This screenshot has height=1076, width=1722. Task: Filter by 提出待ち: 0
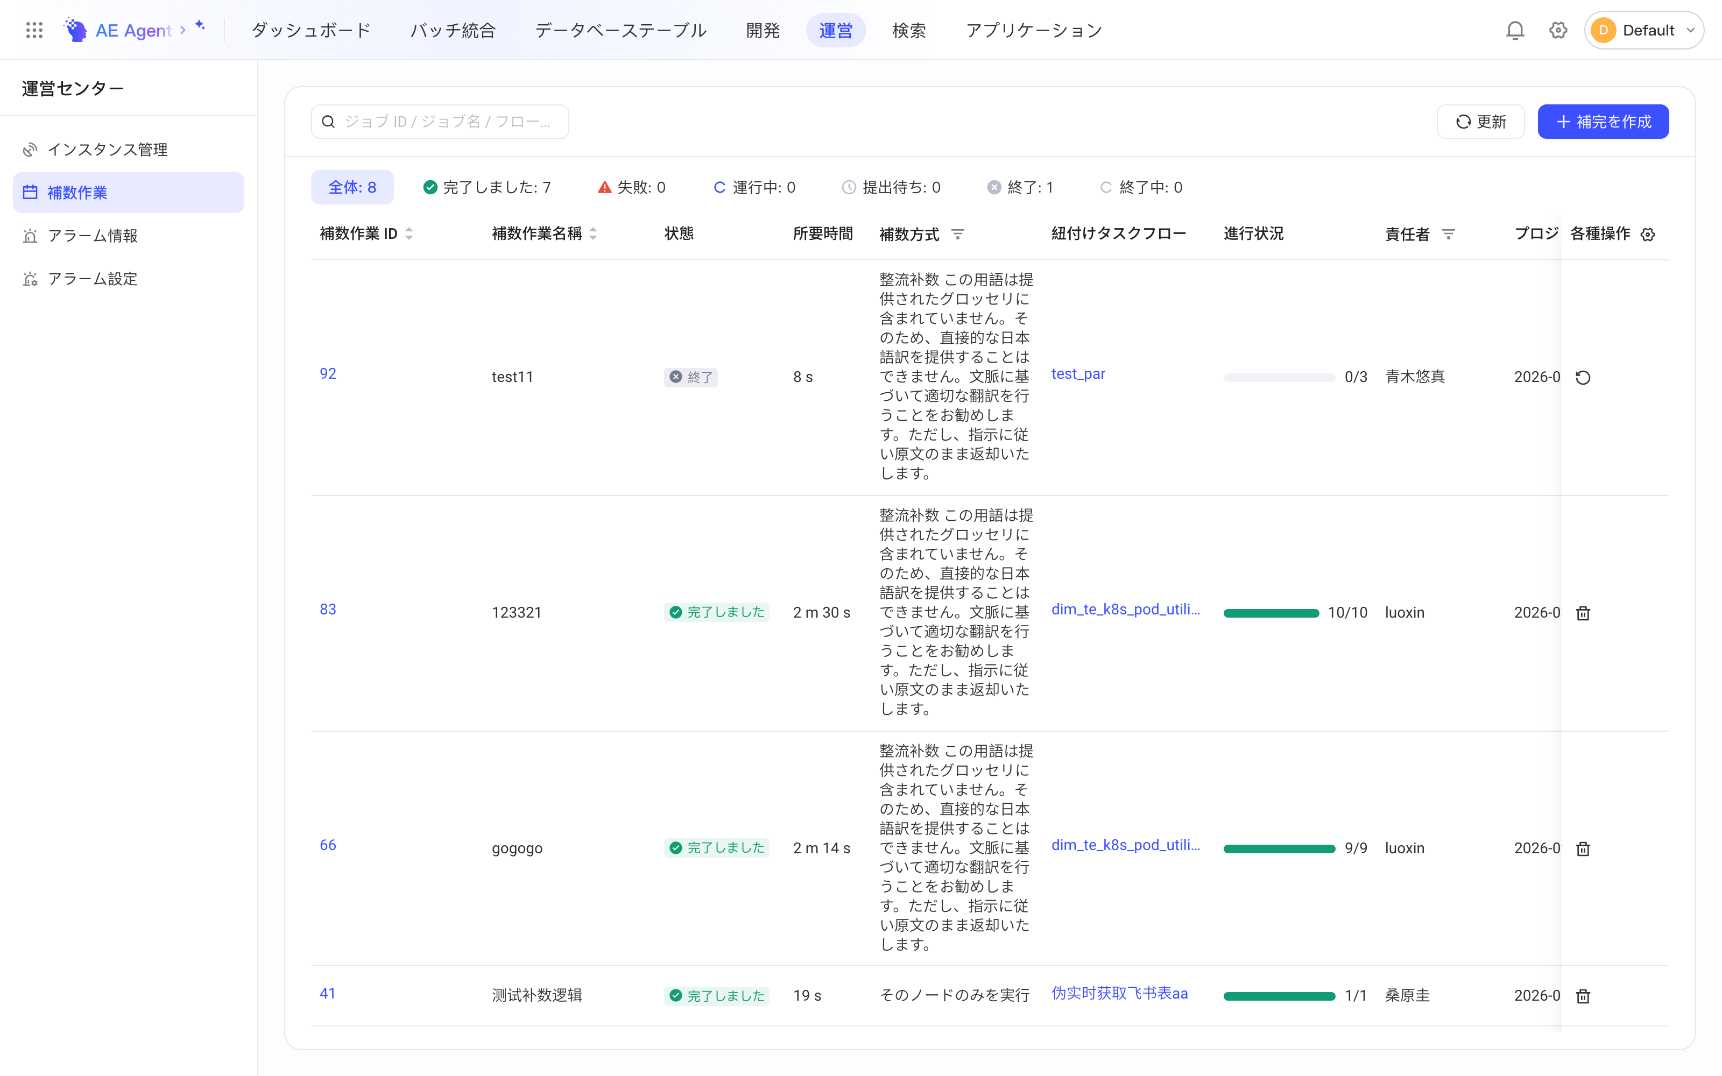tap(892, 187)
